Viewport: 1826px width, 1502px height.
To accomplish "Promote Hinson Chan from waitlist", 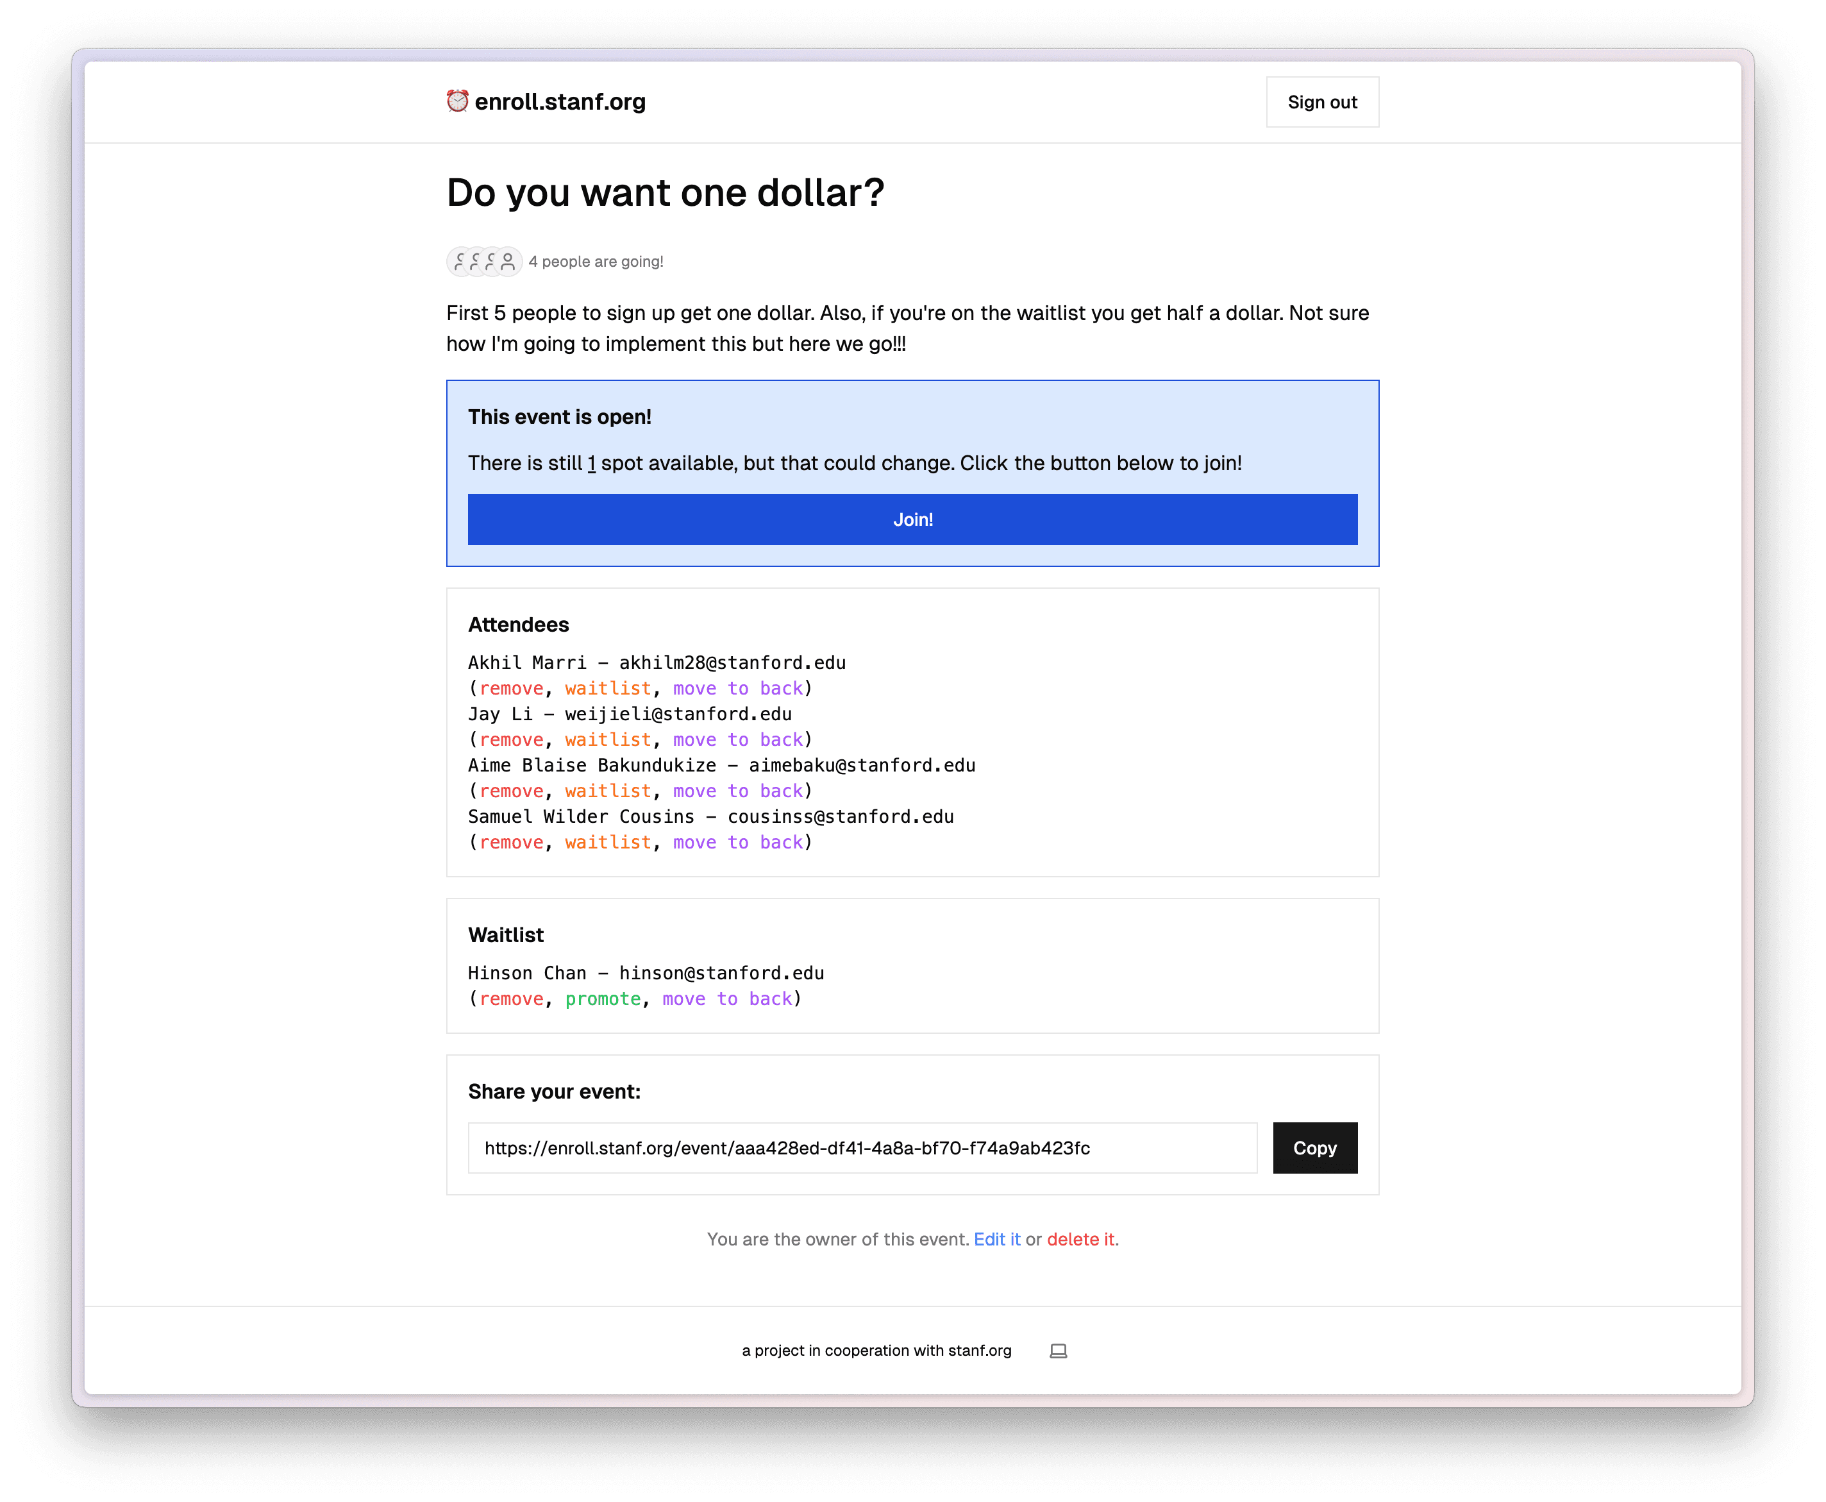I will pyautogui.click(x=603, y=999).
